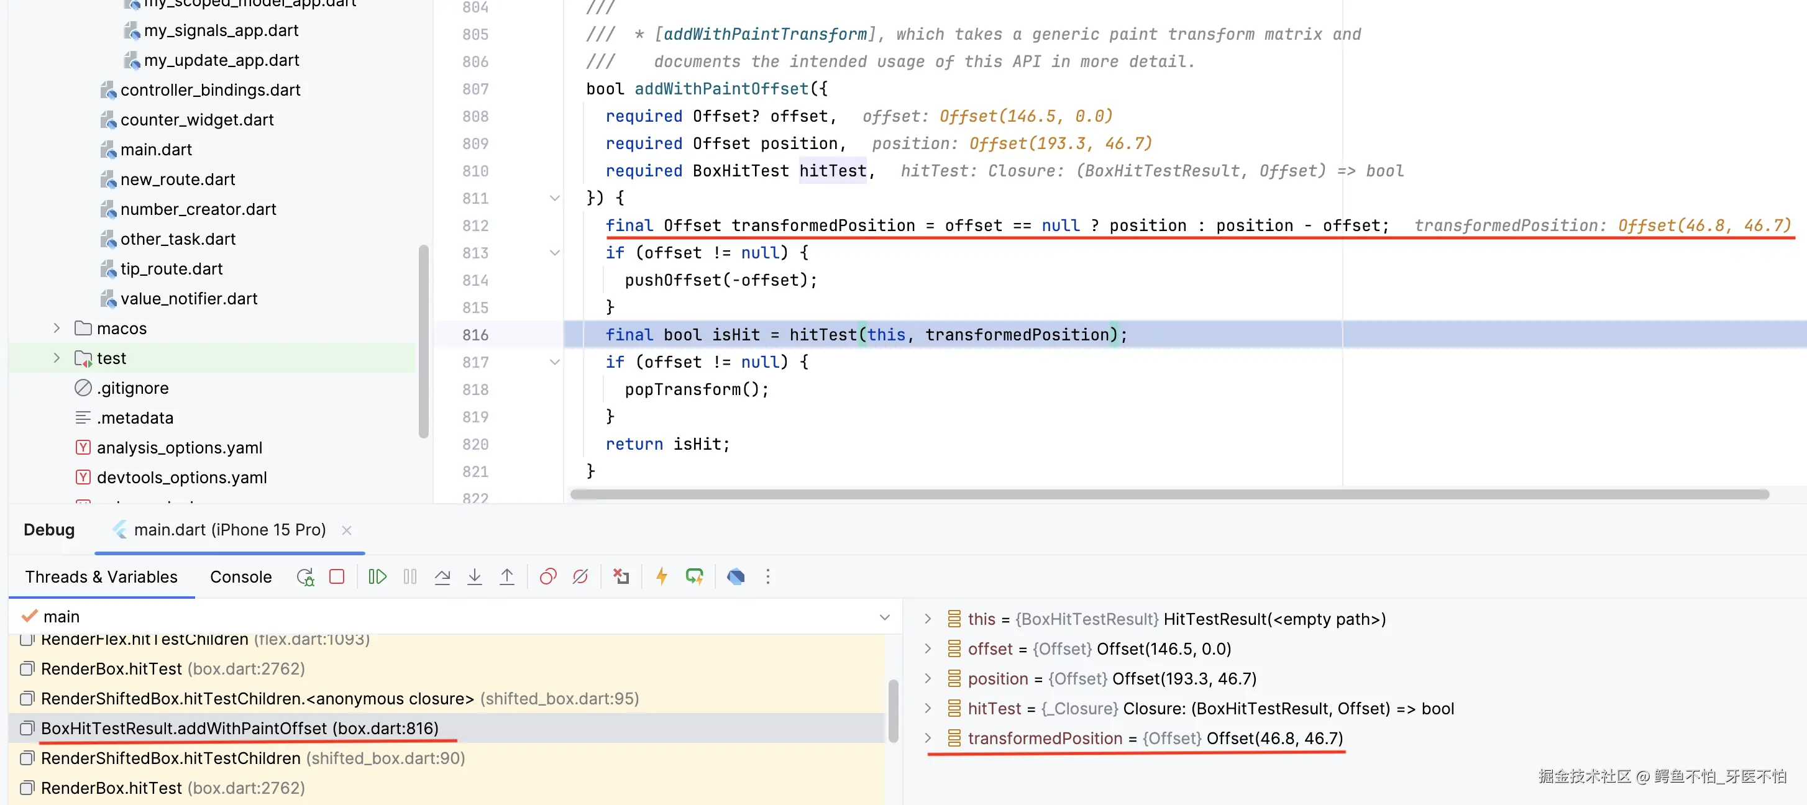Click the editor horizontal scrollbar

point(1169,494)
